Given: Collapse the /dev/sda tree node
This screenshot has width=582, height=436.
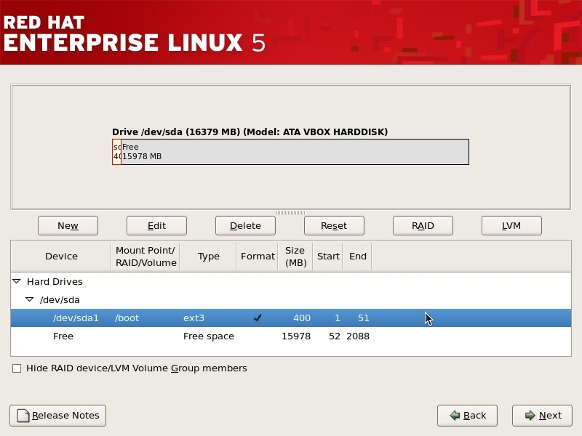Looking at the screenshot, I should click(29, 299).
